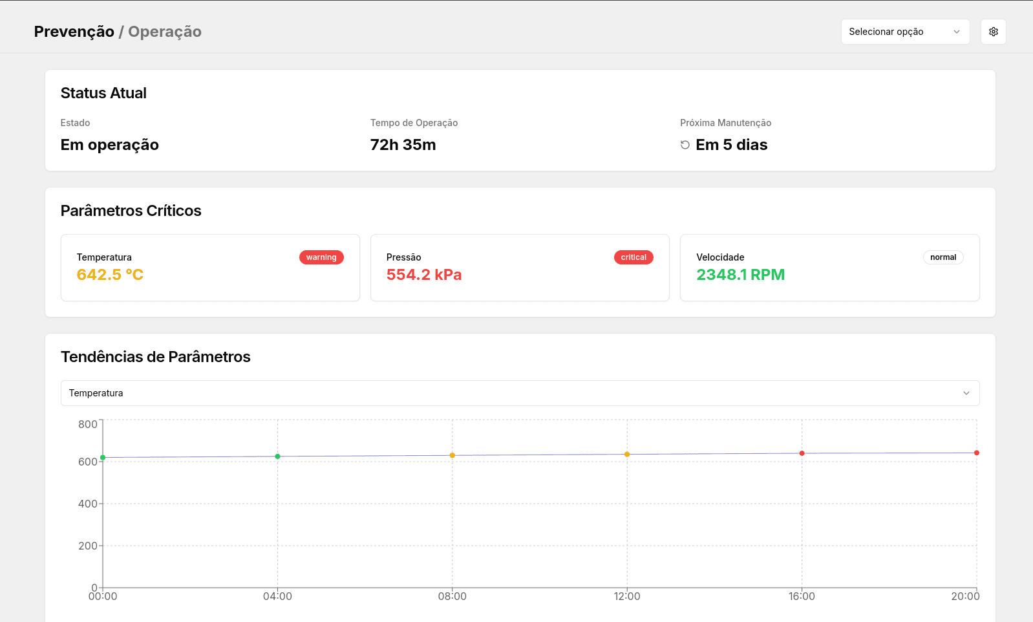This screenshot has height=622, width=1033.
Task: Click the refresh icon beside Em 5 dias
Action: 685,145
